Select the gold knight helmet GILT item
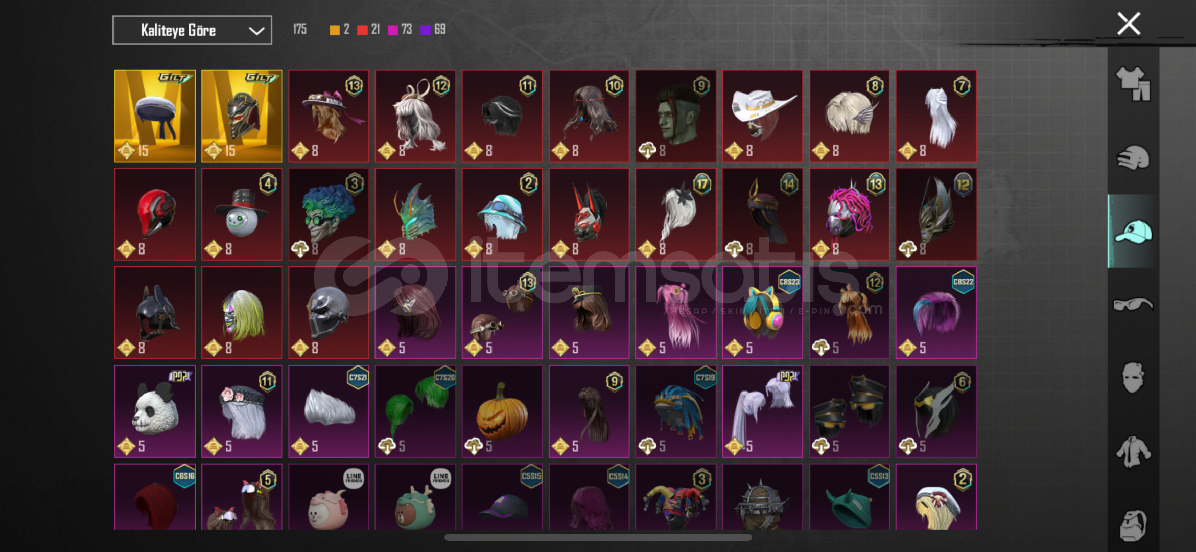 pyautogui.click(x=242, y=116)
